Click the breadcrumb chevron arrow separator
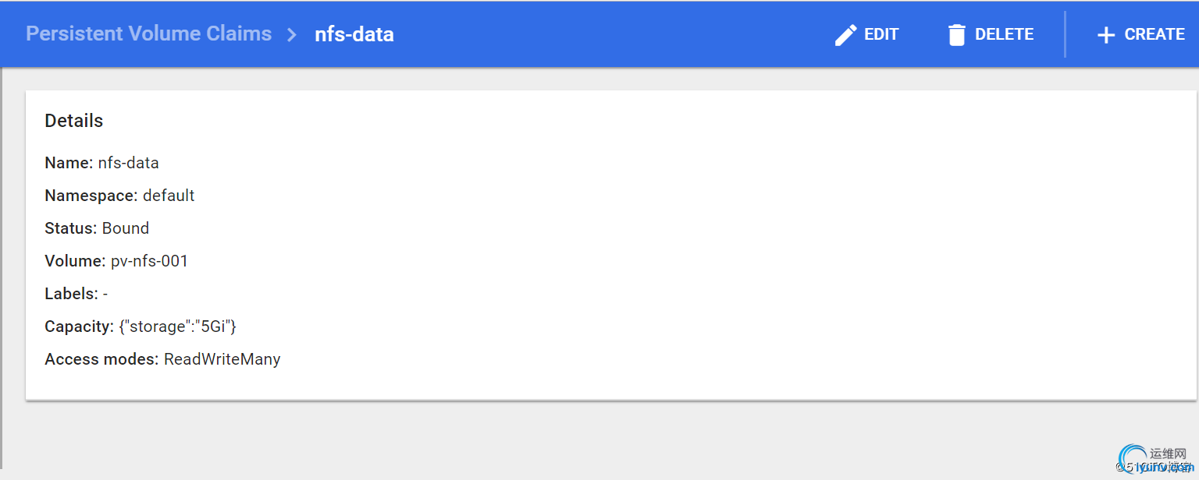The height and width of the screenshot is (480, 1199). point(292,34)
